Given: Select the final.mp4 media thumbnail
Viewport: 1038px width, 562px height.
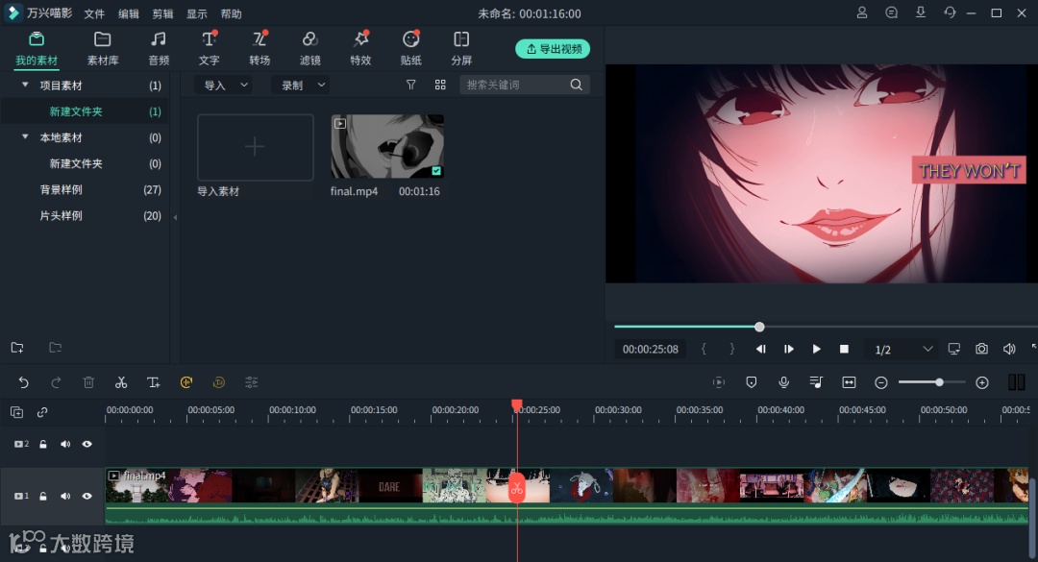Looking at the screenshot, I should (x=387, y=146).
